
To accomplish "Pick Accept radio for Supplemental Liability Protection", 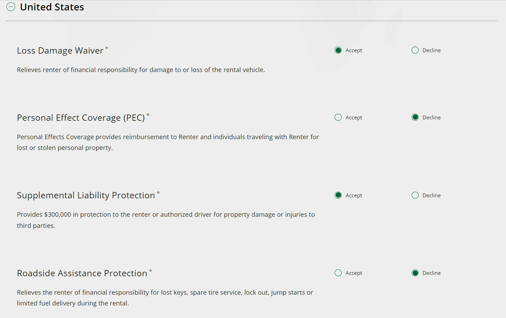I will (338, 196).
